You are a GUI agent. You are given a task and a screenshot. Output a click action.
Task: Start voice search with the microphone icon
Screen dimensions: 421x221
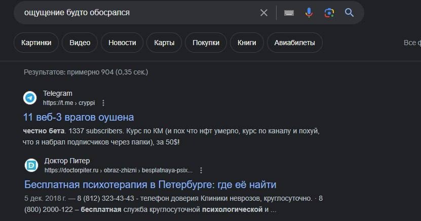(x=309, y=13)
